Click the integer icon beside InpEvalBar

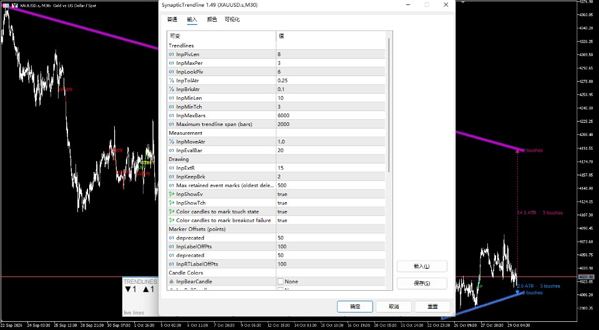tap(171, 150)
